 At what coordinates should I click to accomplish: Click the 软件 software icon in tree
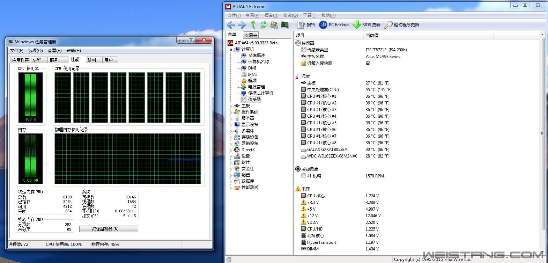pyautogui.click(x=237, y=162)
